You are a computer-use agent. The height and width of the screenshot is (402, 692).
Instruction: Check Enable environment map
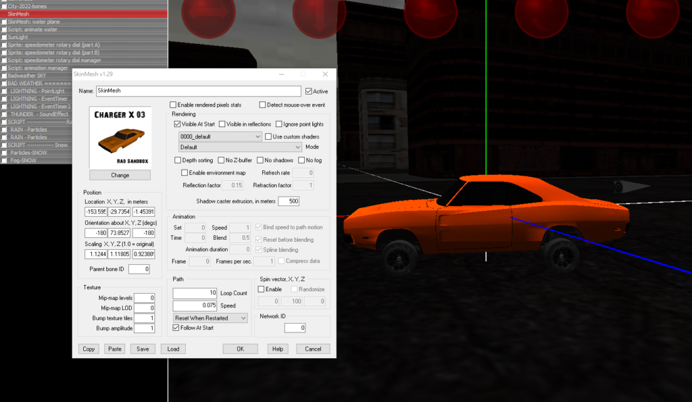click(184, 173)
